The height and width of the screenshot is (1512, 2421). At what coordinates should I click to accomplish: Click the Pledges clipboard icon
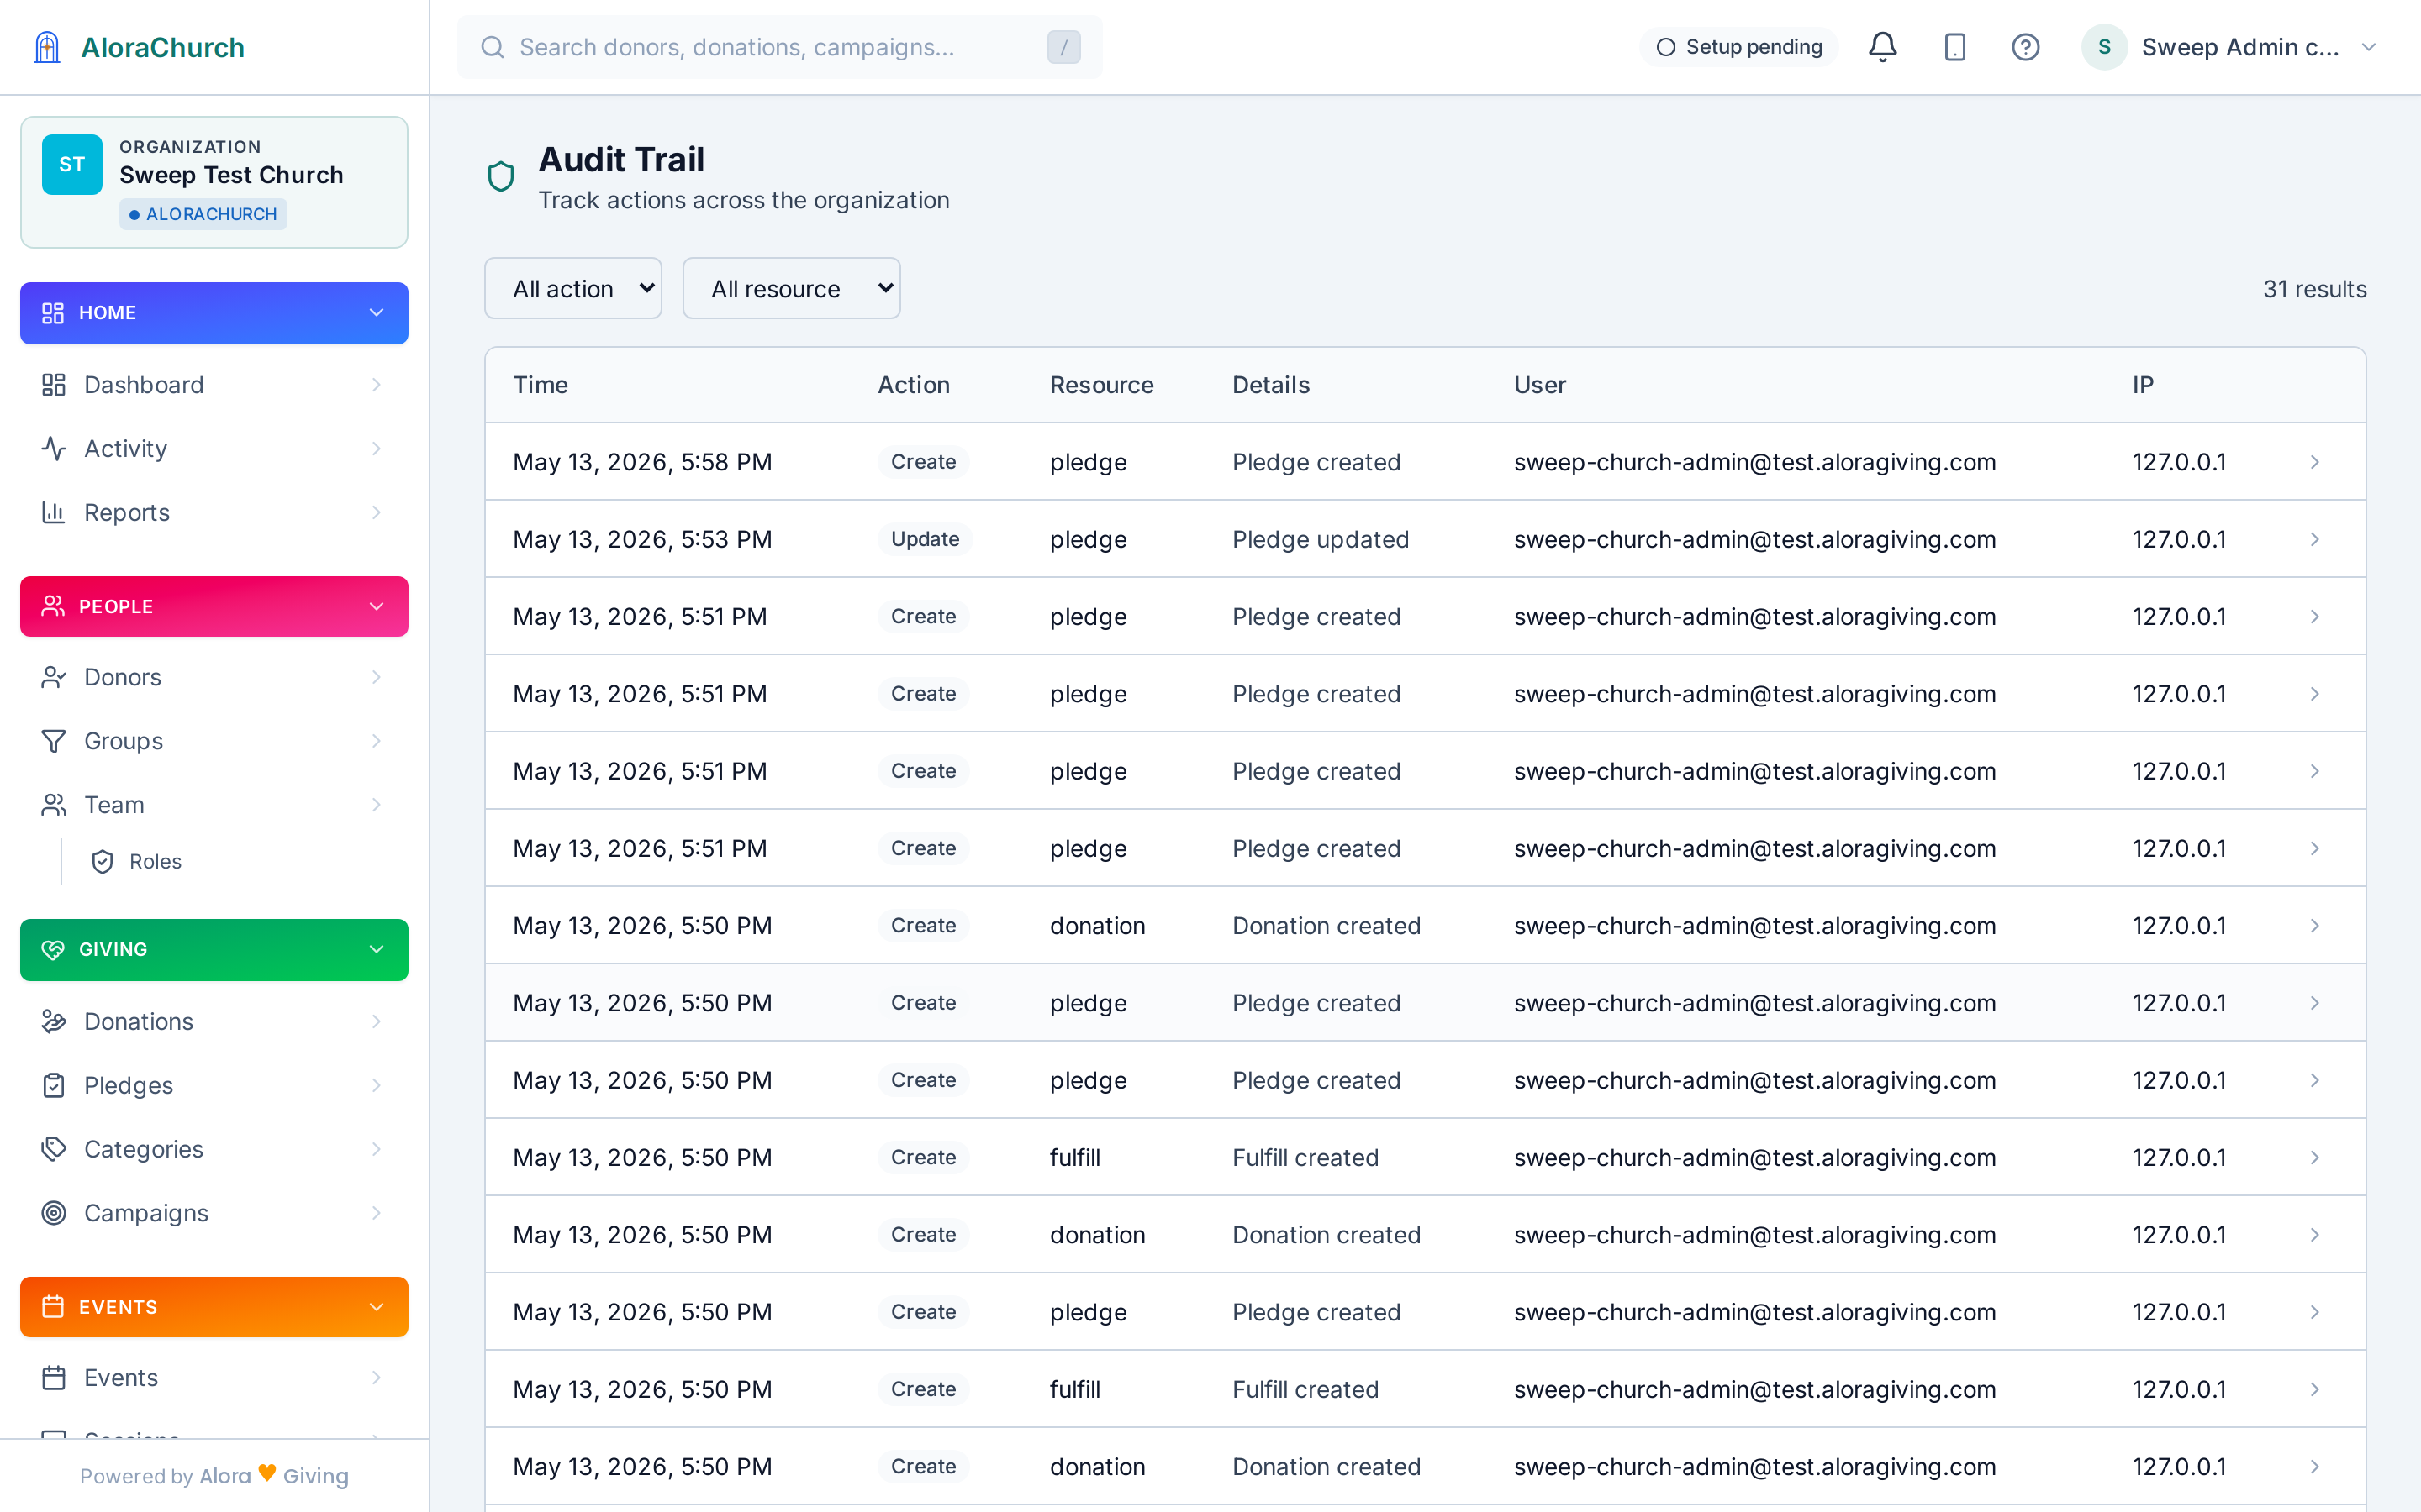coord(53,1085)
